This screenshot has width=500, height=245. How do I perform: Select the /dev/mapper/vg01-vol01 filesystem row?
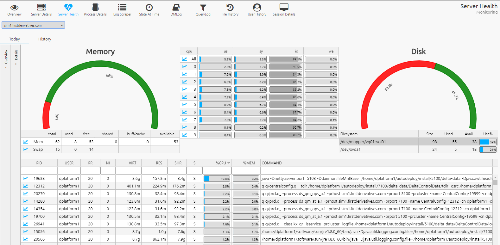pos(418,142)
